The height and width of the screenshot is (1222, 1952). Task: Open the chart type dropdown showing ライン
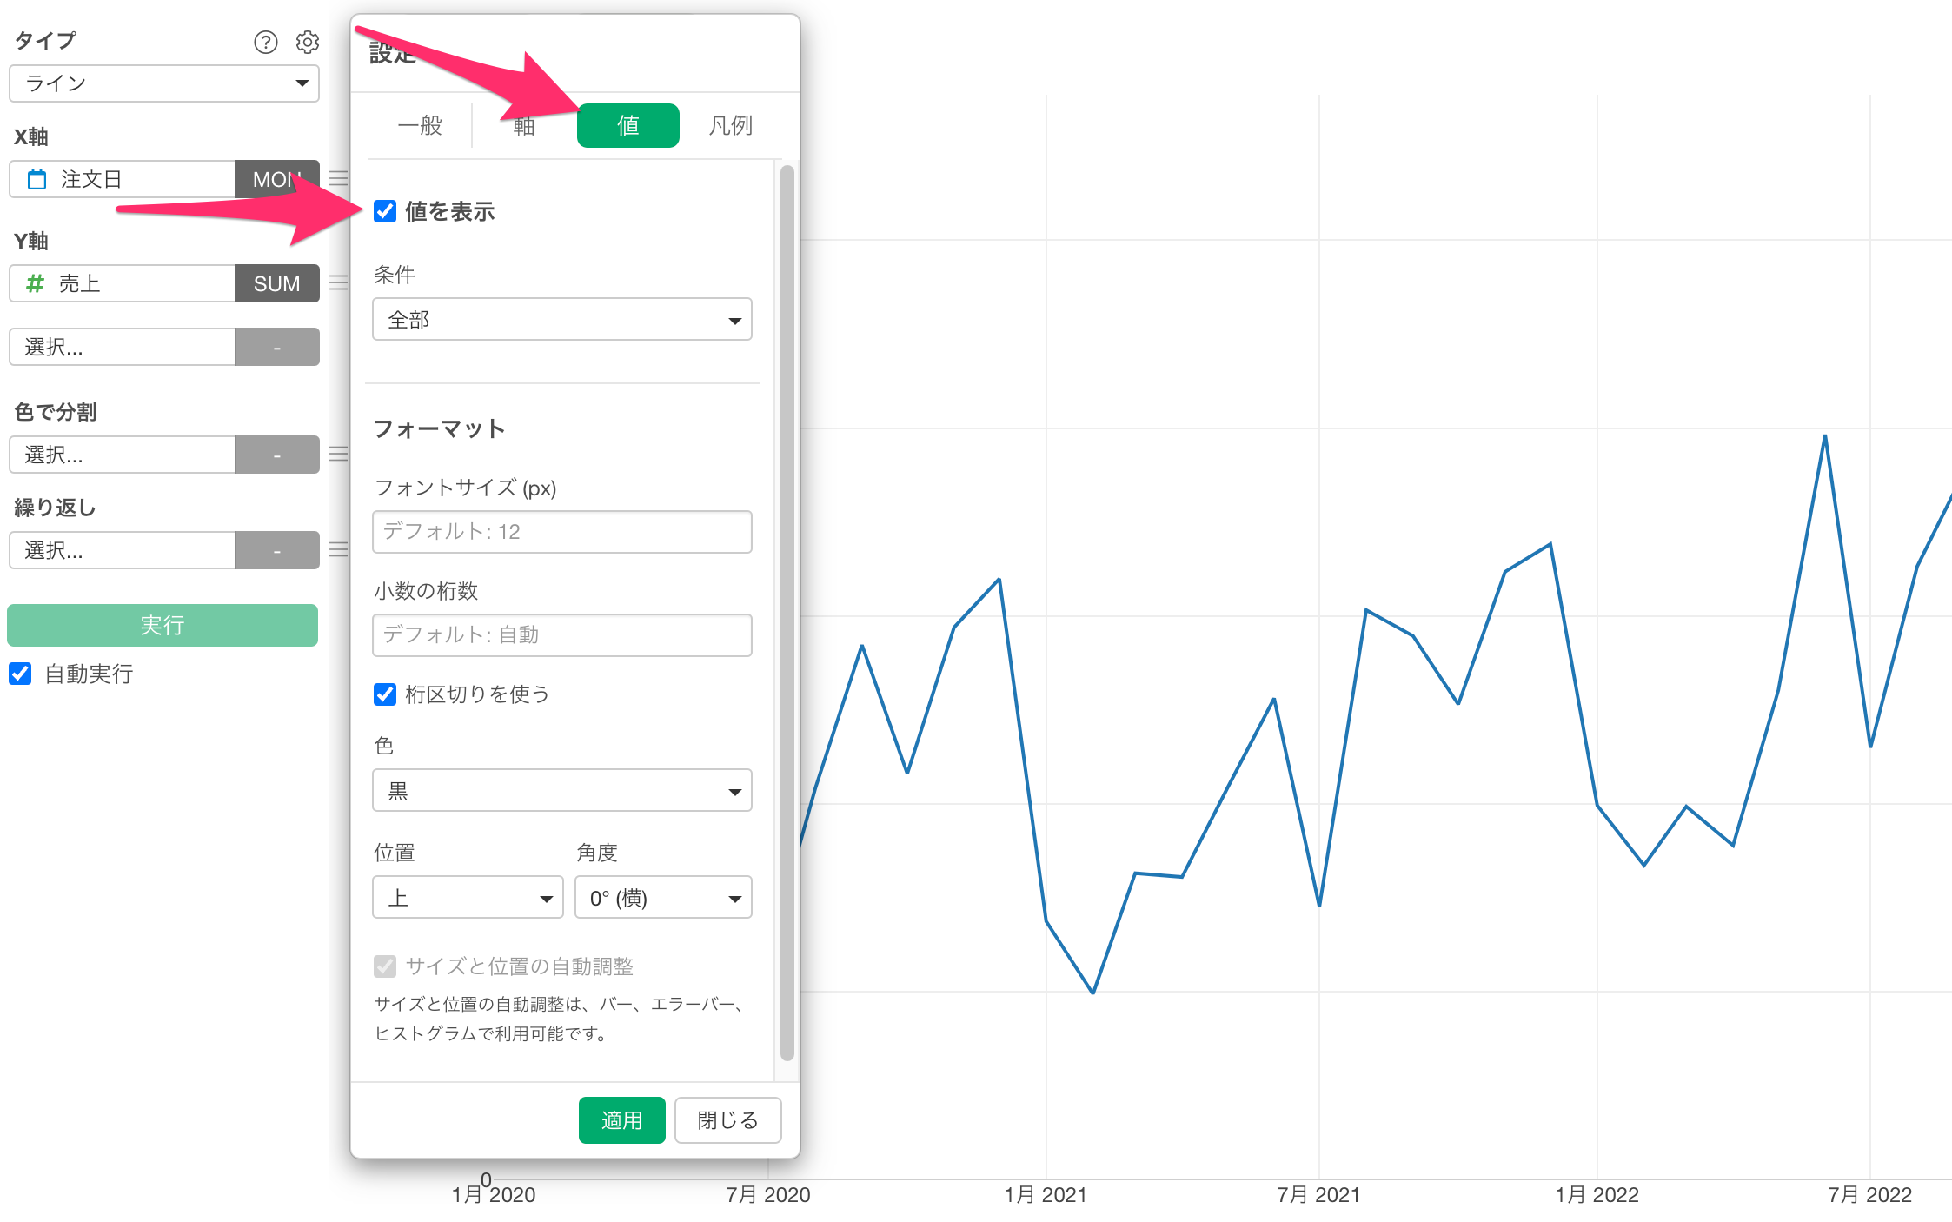click(x=164, y=83)
